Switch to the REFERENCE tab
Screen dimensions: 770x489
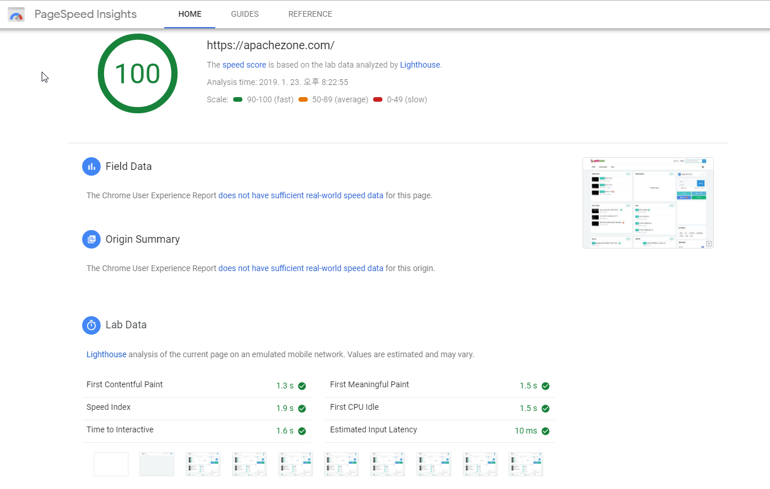click(x=310, y=14)
